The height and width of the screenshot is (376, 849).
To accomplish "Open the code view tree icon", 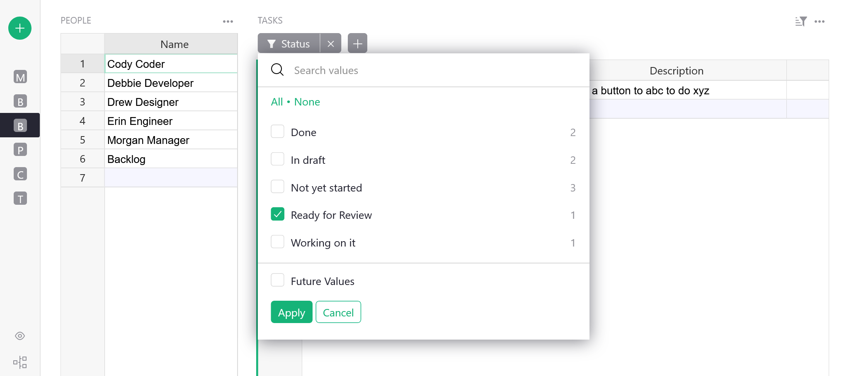I will coord(20,362).
